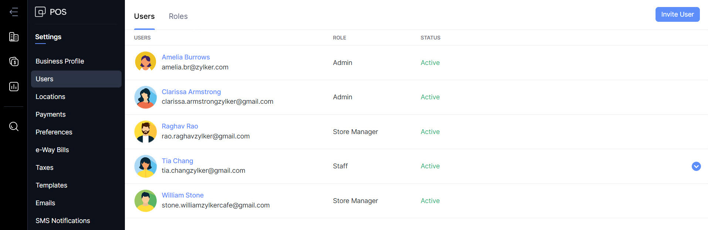Click Raghav Rao's avatar picture

point(146,131)
